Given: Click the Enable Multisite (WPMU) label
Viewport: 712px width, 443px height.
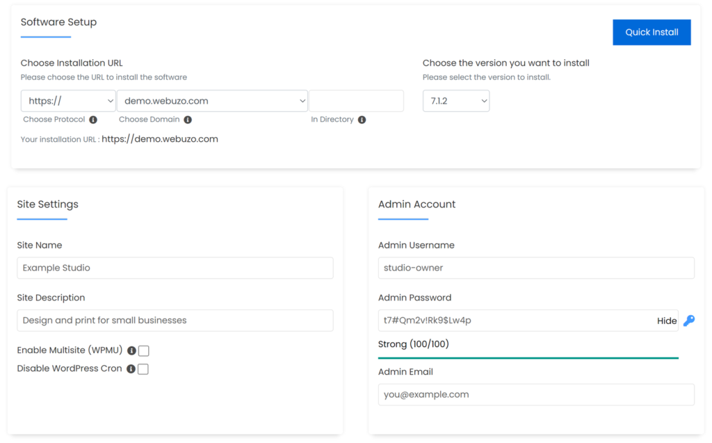Looking at the screenshot, I should click(x=70, y=351).
